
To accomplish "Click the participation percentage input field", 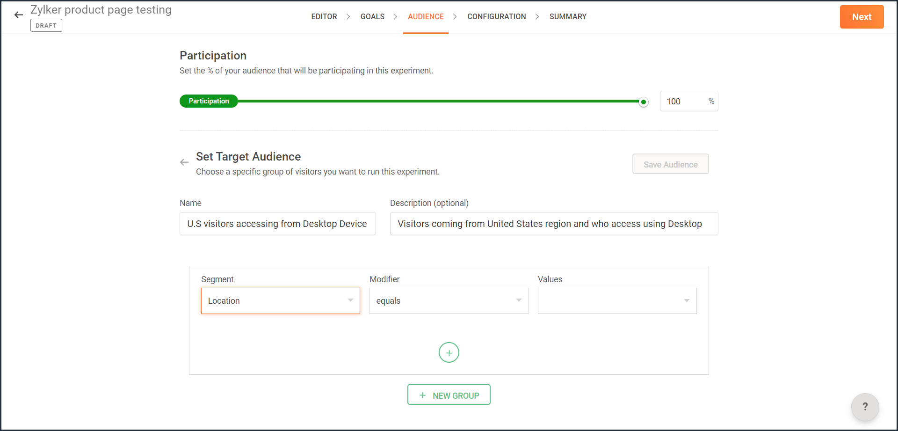I will [x=683, y=102].
